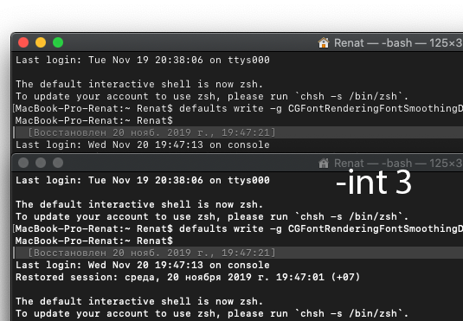The image size is (463, 321).
Task: Click the third gray button of inactive window
Action: (x=58, y=163)
